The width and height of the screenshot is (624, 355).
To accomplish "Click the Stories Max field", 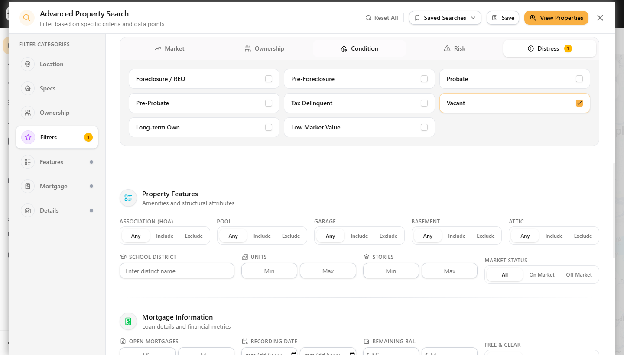I will pos(450,271).
